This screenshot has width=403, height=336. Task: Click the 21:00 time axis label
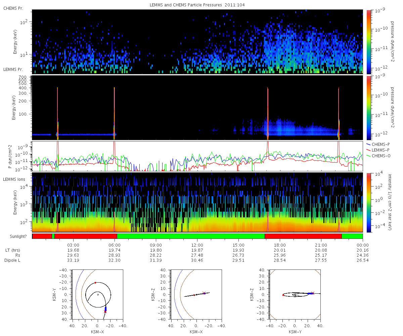tap(321, 245)
